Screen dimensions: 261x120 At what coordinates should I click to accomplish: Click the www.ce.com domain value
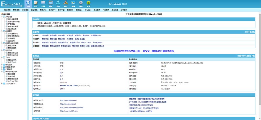coord(165,89)
